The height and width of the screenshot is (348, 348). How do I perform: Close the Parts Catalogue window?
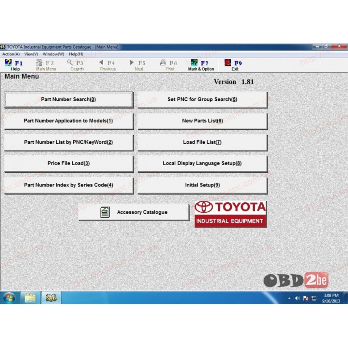[339, 46]
